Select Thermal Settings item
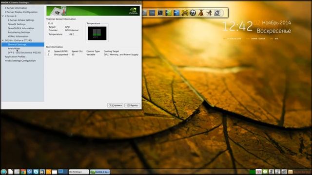 [x=23, y=44]
